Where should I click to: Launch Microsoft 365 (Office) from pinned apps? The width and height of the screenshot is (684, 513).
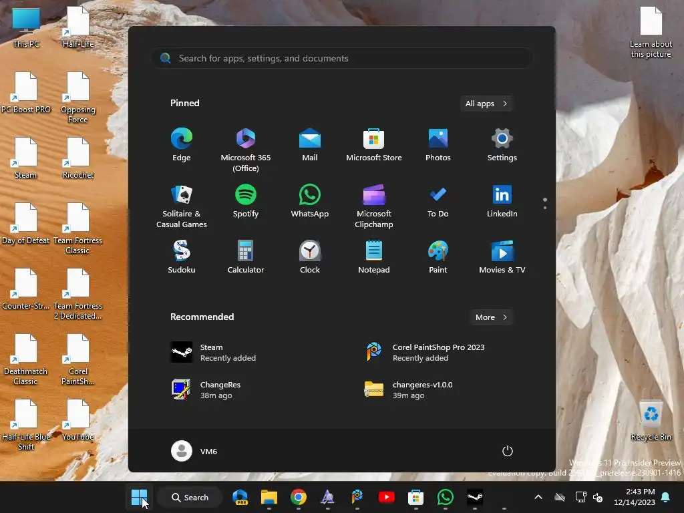(246, 150)
